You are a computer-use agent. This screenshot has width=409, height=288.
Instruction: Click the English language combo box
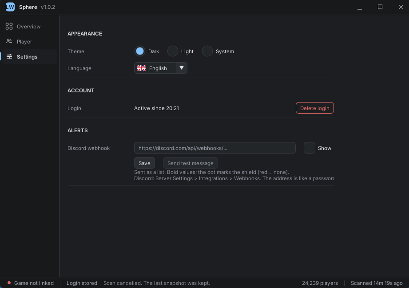click(x=161, y=68)
